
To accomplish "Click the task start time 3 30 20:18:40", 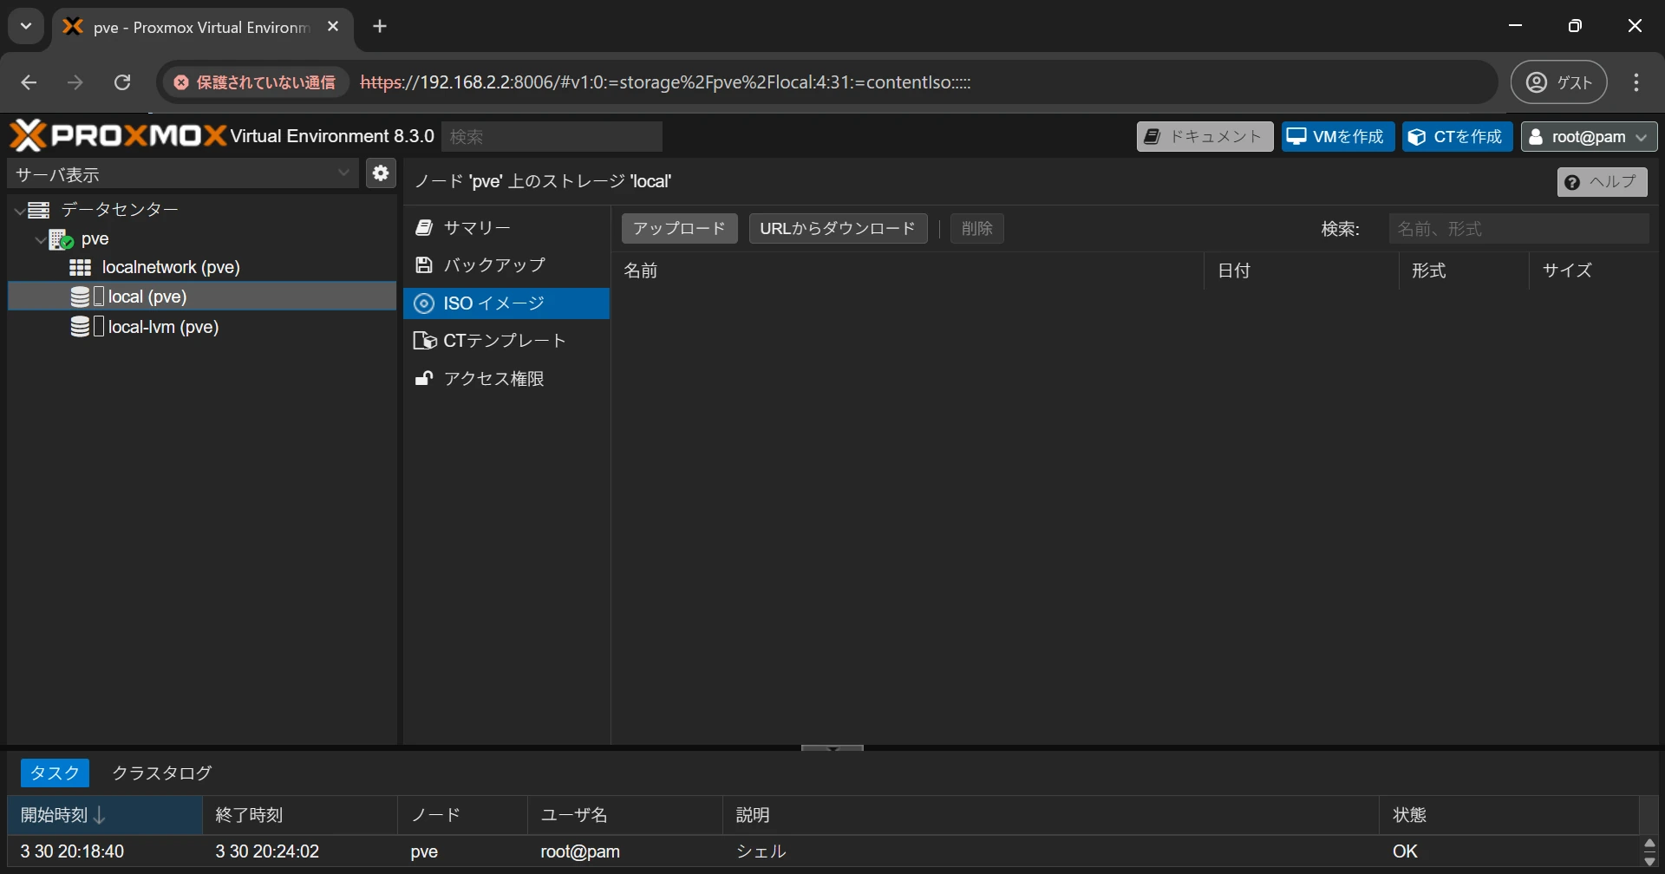I will tap(72, 851).
